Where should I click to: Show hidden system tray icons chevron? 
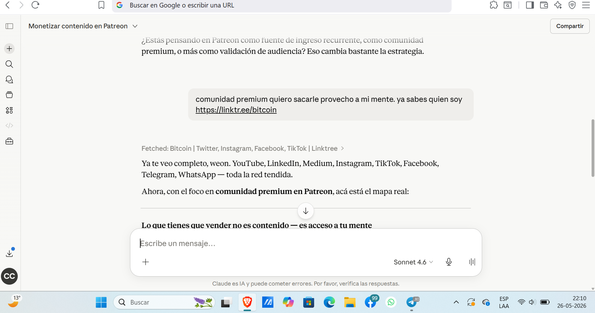pyautogui.click(x=456, y=302)
